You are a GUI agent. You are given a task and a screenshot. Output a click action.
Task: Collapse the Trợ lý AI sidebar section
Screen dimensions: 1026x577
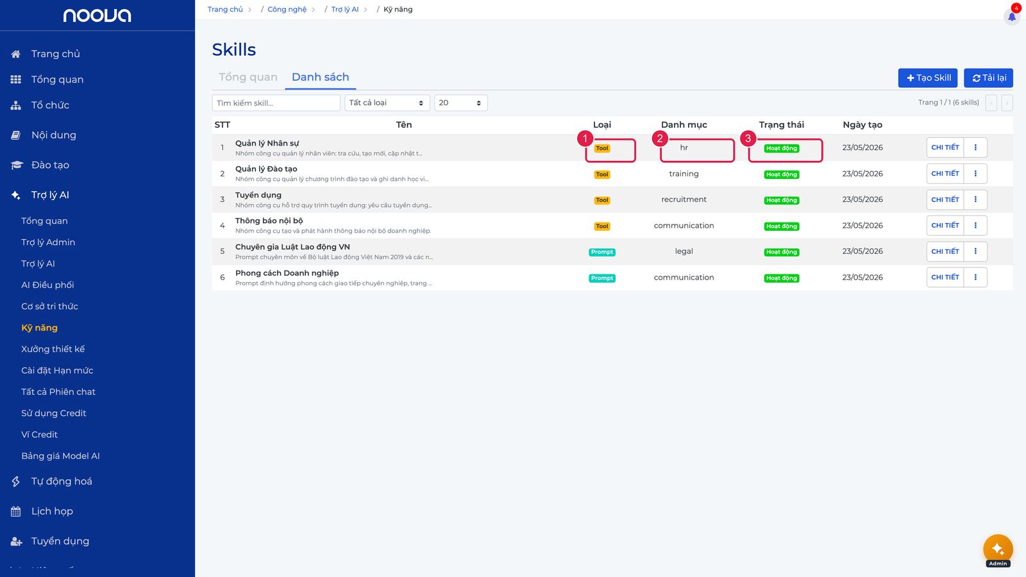point(50,195)
